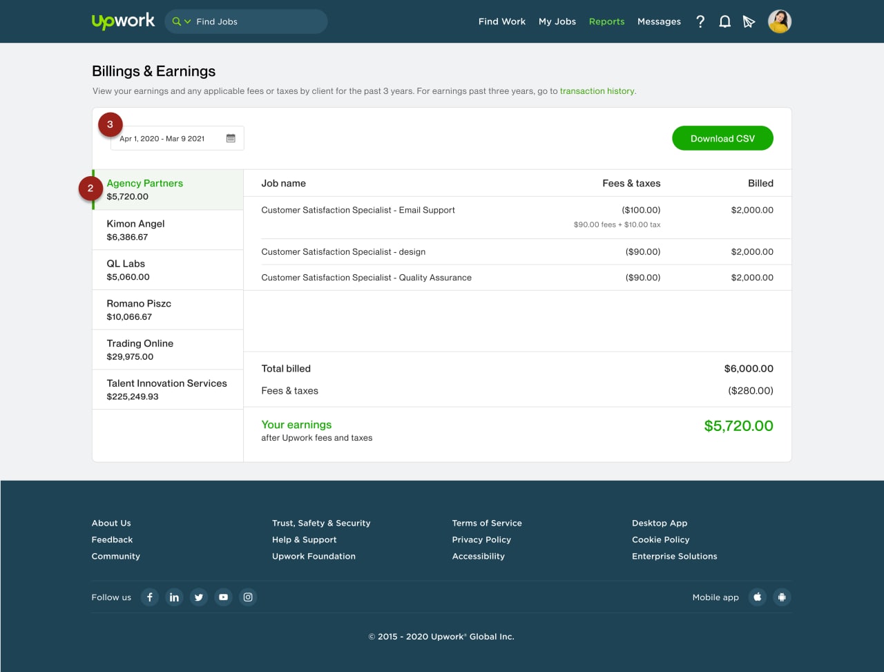The width and height of the screenshot is (884, 672).
Task: Click the search magnifier icon
Action: pos(176,21)
